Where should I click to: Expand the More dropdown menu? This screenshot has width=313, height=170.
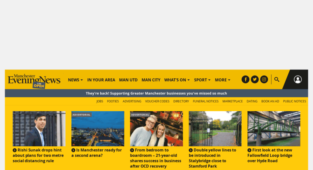click(x=223, y=80)
